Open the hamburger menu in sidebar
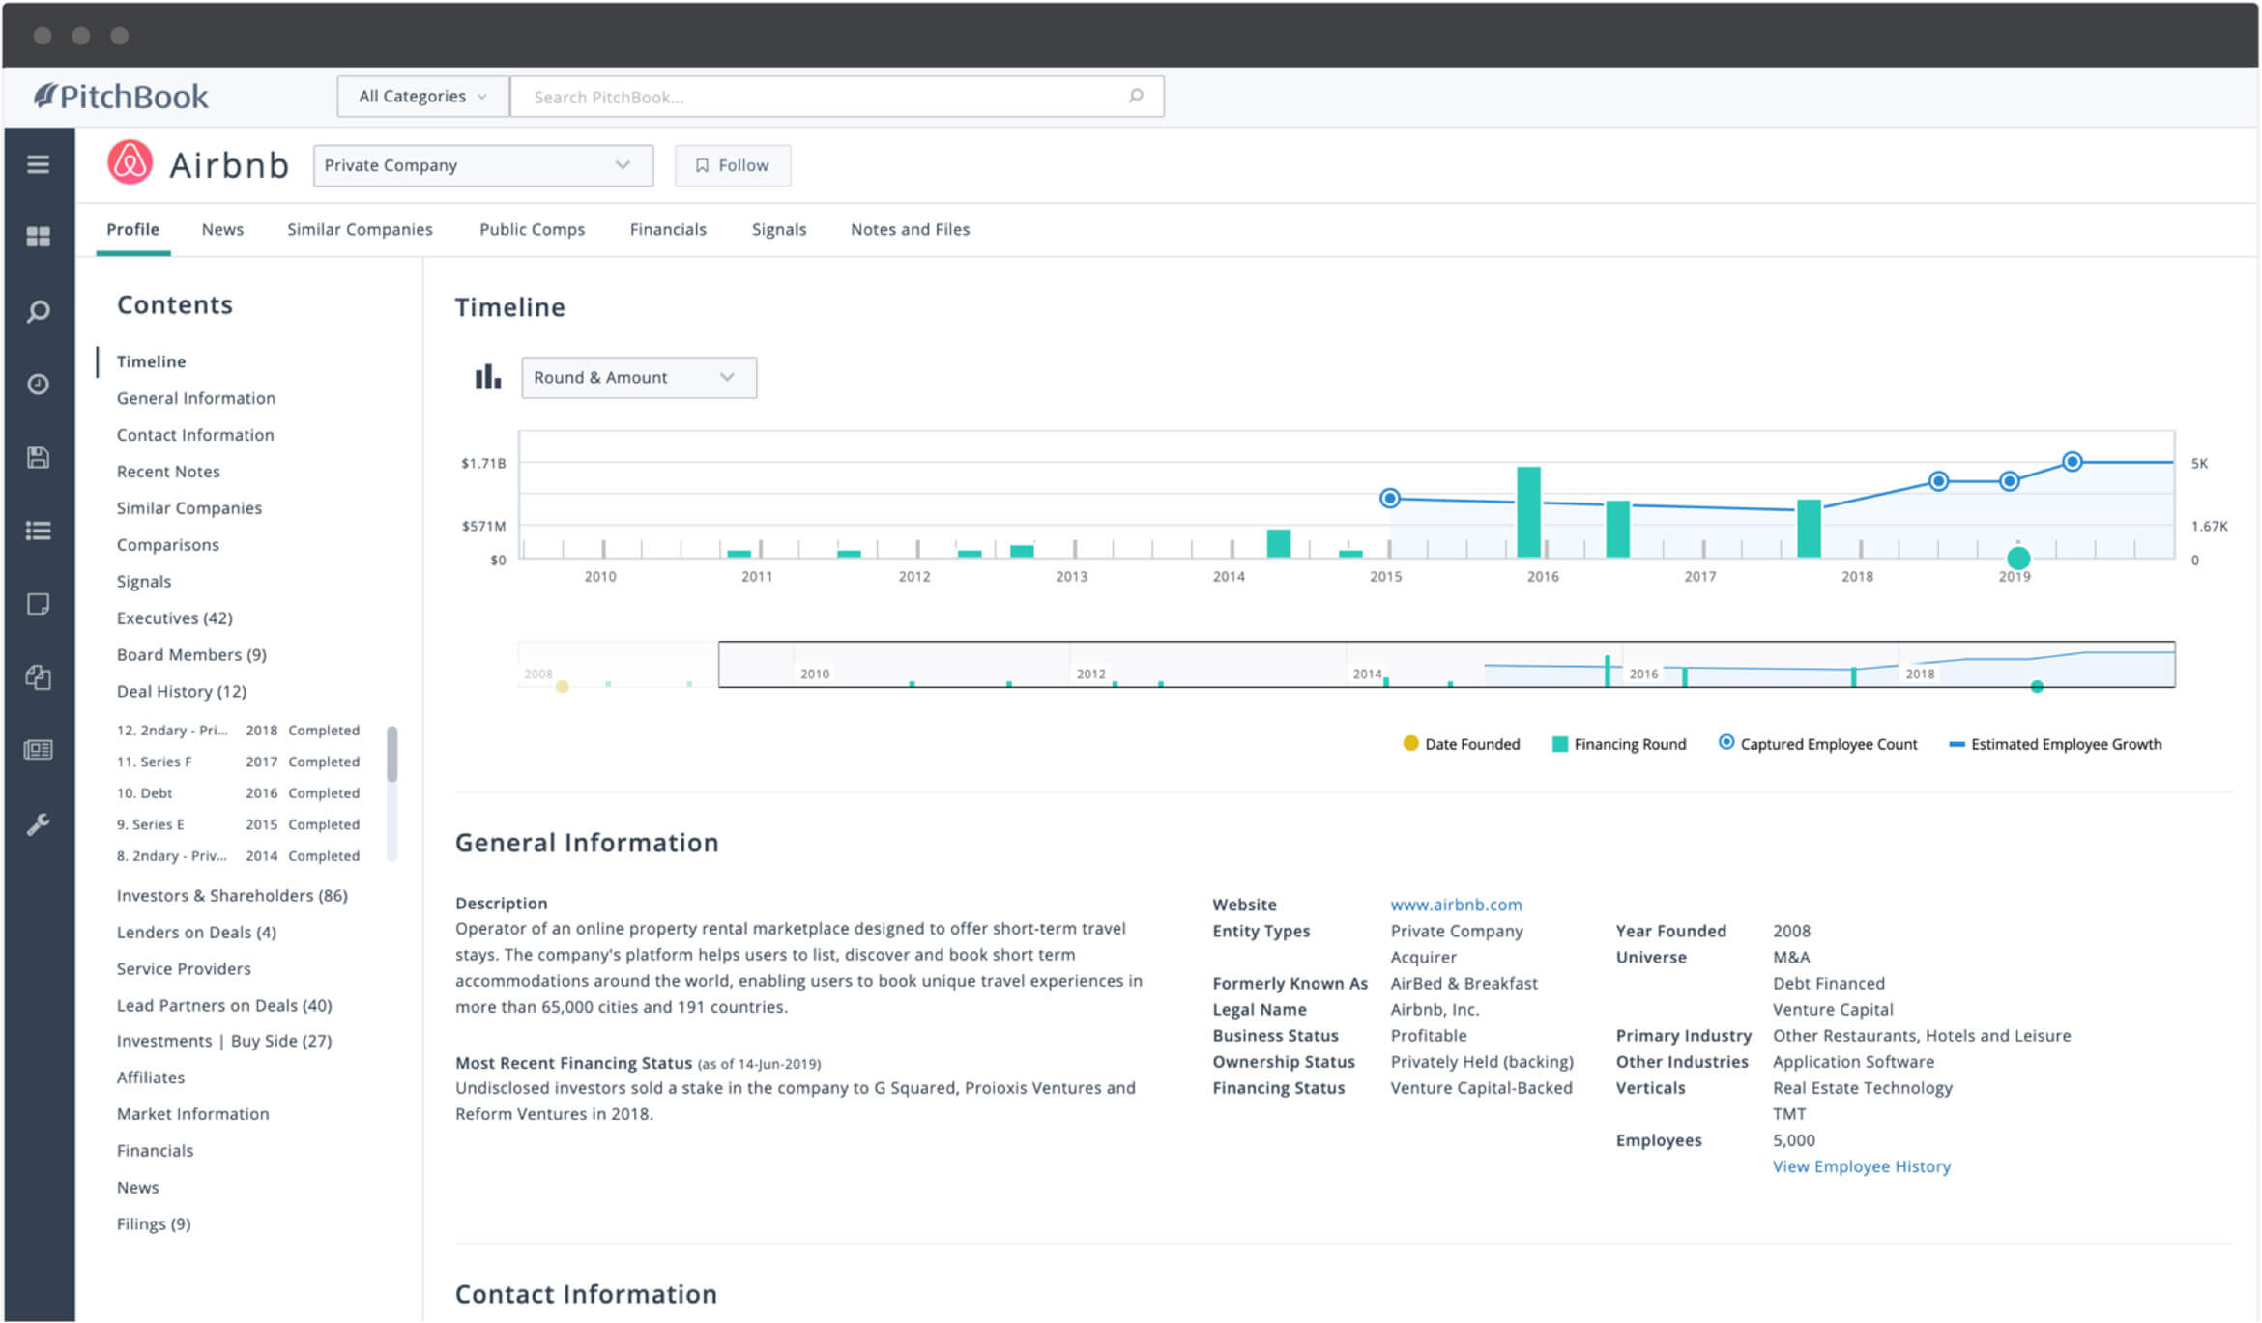Viewport: 2262px width, 1323px height. point(38,164)
